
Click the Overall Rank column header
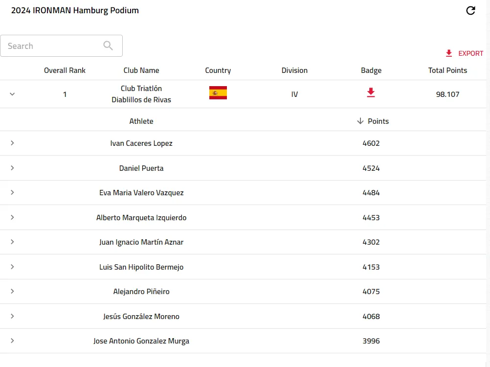[65, 70]
